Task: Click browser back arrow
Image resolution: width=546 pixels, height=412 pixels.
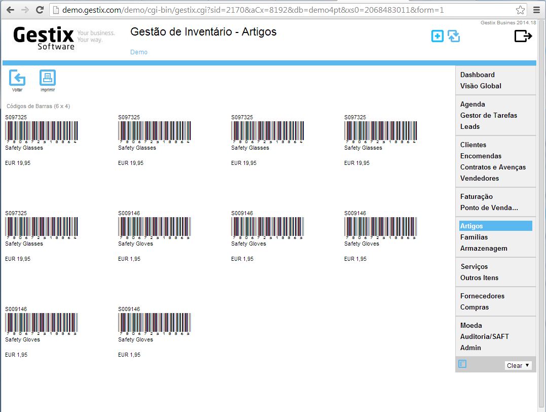Action: point(11,10)
